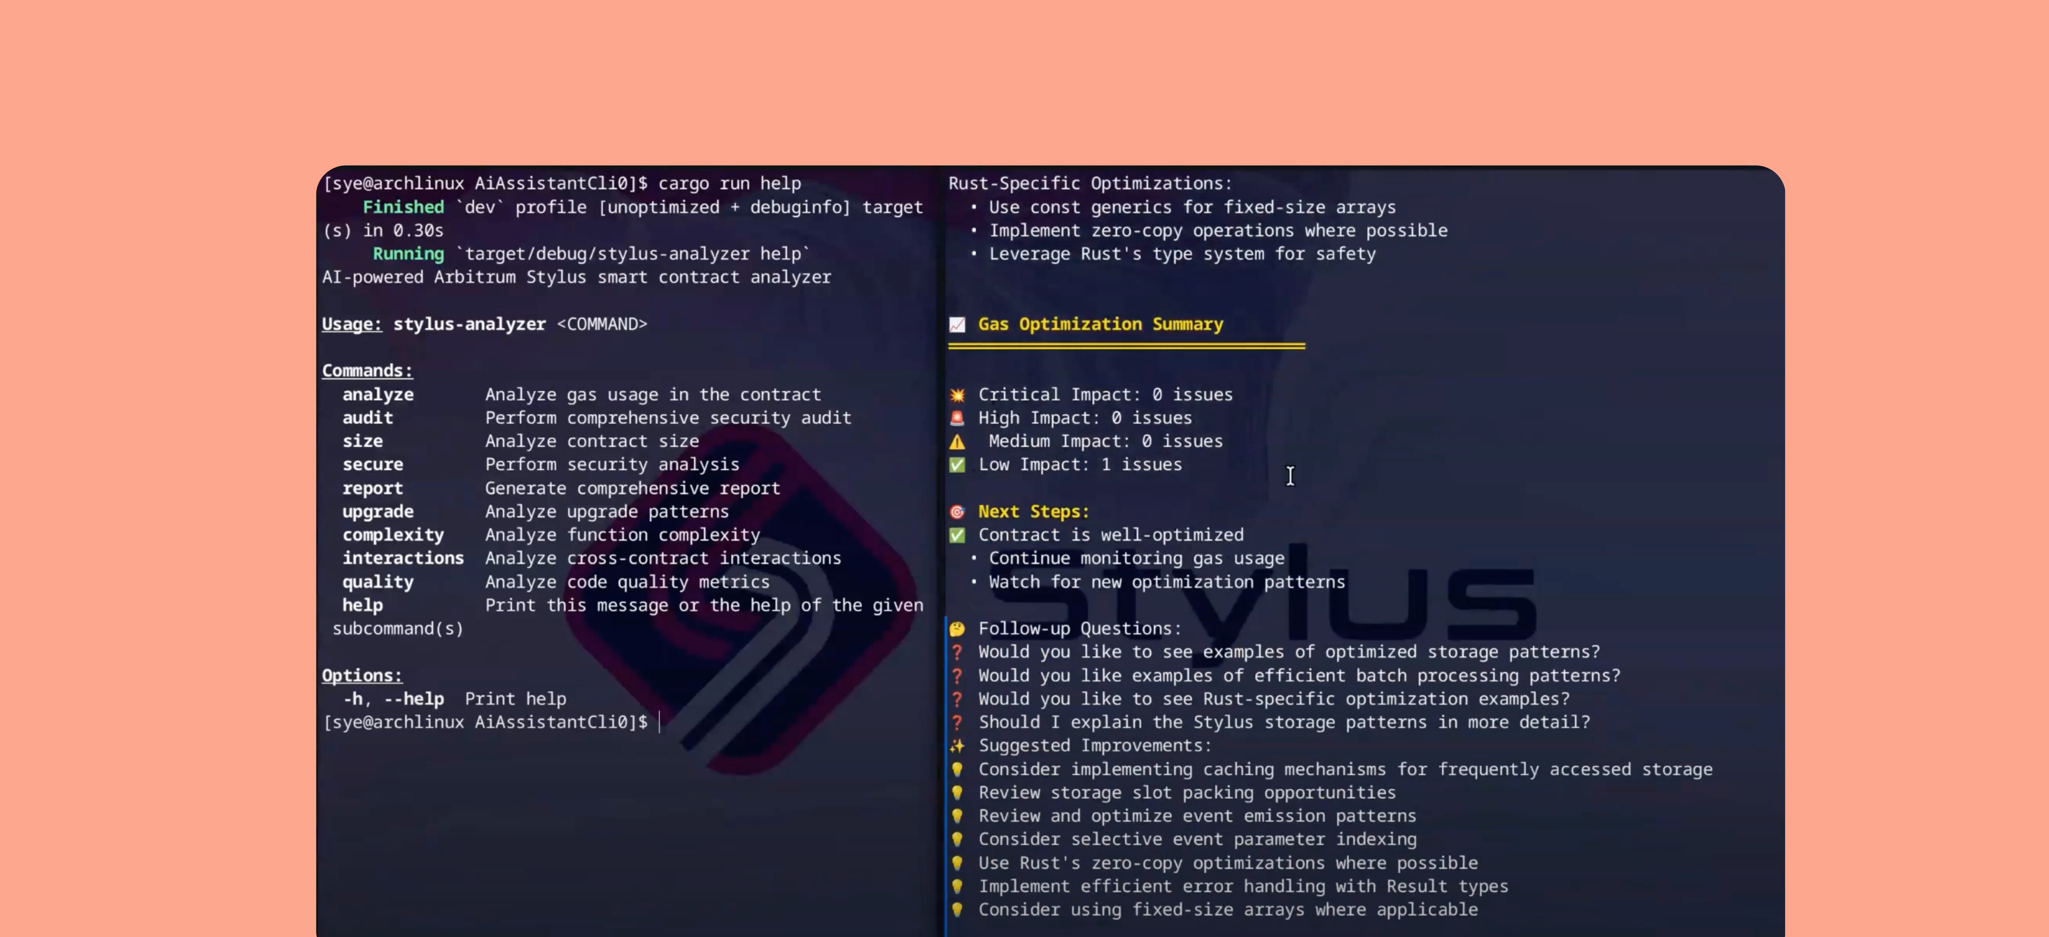Click the sparkles emoji beside Suggested Improvements
The image size is (2049, 937).
[x=957, y=746]
